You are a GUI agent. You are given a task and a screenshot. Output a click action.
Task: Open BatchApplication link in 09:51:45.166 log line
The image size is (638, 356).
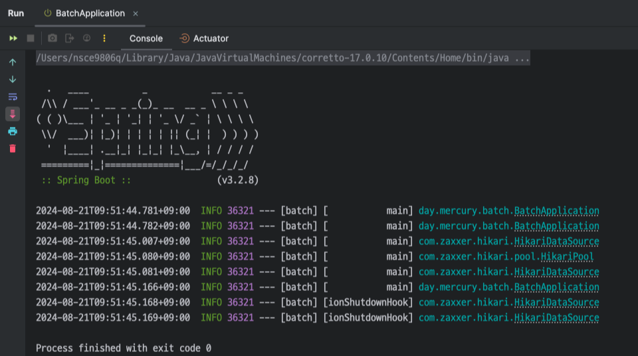pyautogui.click(x=557, y=287)
